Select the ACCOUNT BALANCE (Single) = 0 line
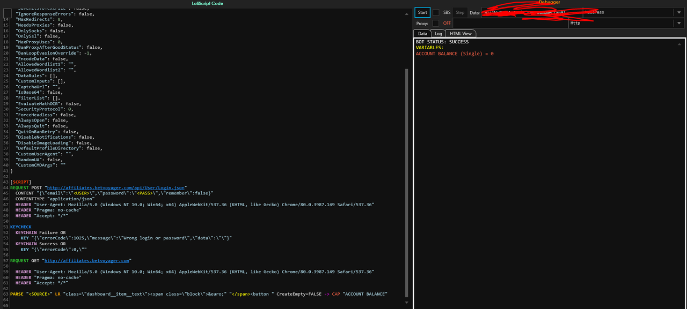The image size is (687, 309). coord(455,54)
